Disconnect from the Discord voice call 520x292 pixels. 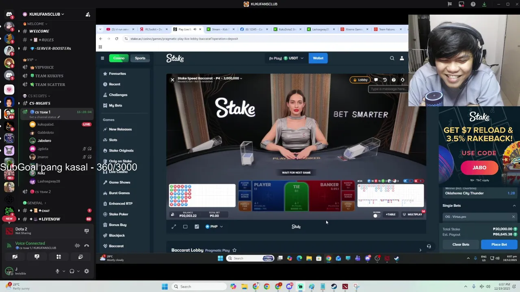[x=87, y=245]
